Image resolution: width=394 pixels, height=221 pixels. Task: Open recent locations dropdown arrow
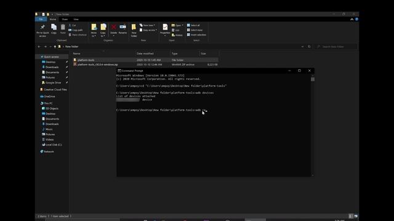[50, 47]
